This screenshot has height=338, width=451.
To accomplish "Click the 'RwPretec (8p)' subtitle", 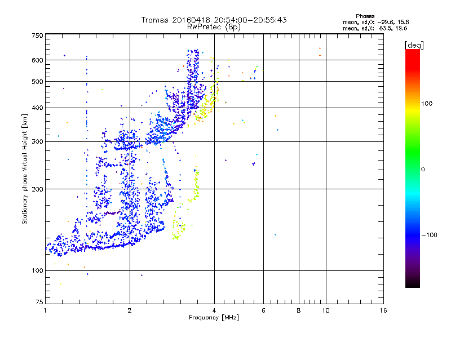I will click(x=214, y=27).
